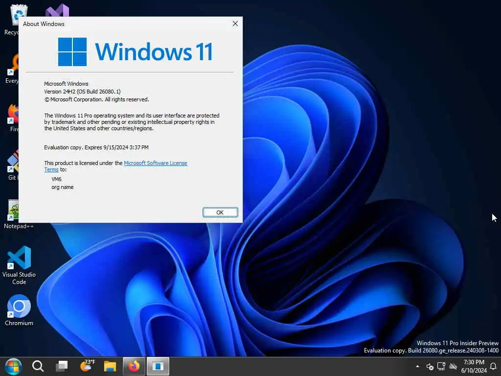Select the Chromium desktop shortcut
Screen dimensions: 501x376
pos(19,310)
